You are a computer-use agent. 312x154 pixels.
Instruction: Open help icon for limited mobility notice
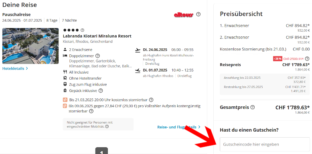pos(107,126)
